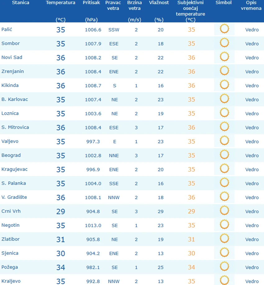
Task: Click the sun icon in Palić row
Action: coord(224,29)
